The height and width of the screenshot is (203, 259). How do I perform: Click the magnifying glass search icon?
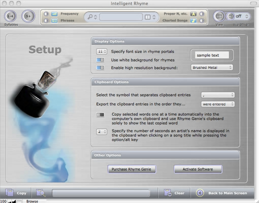90,17
